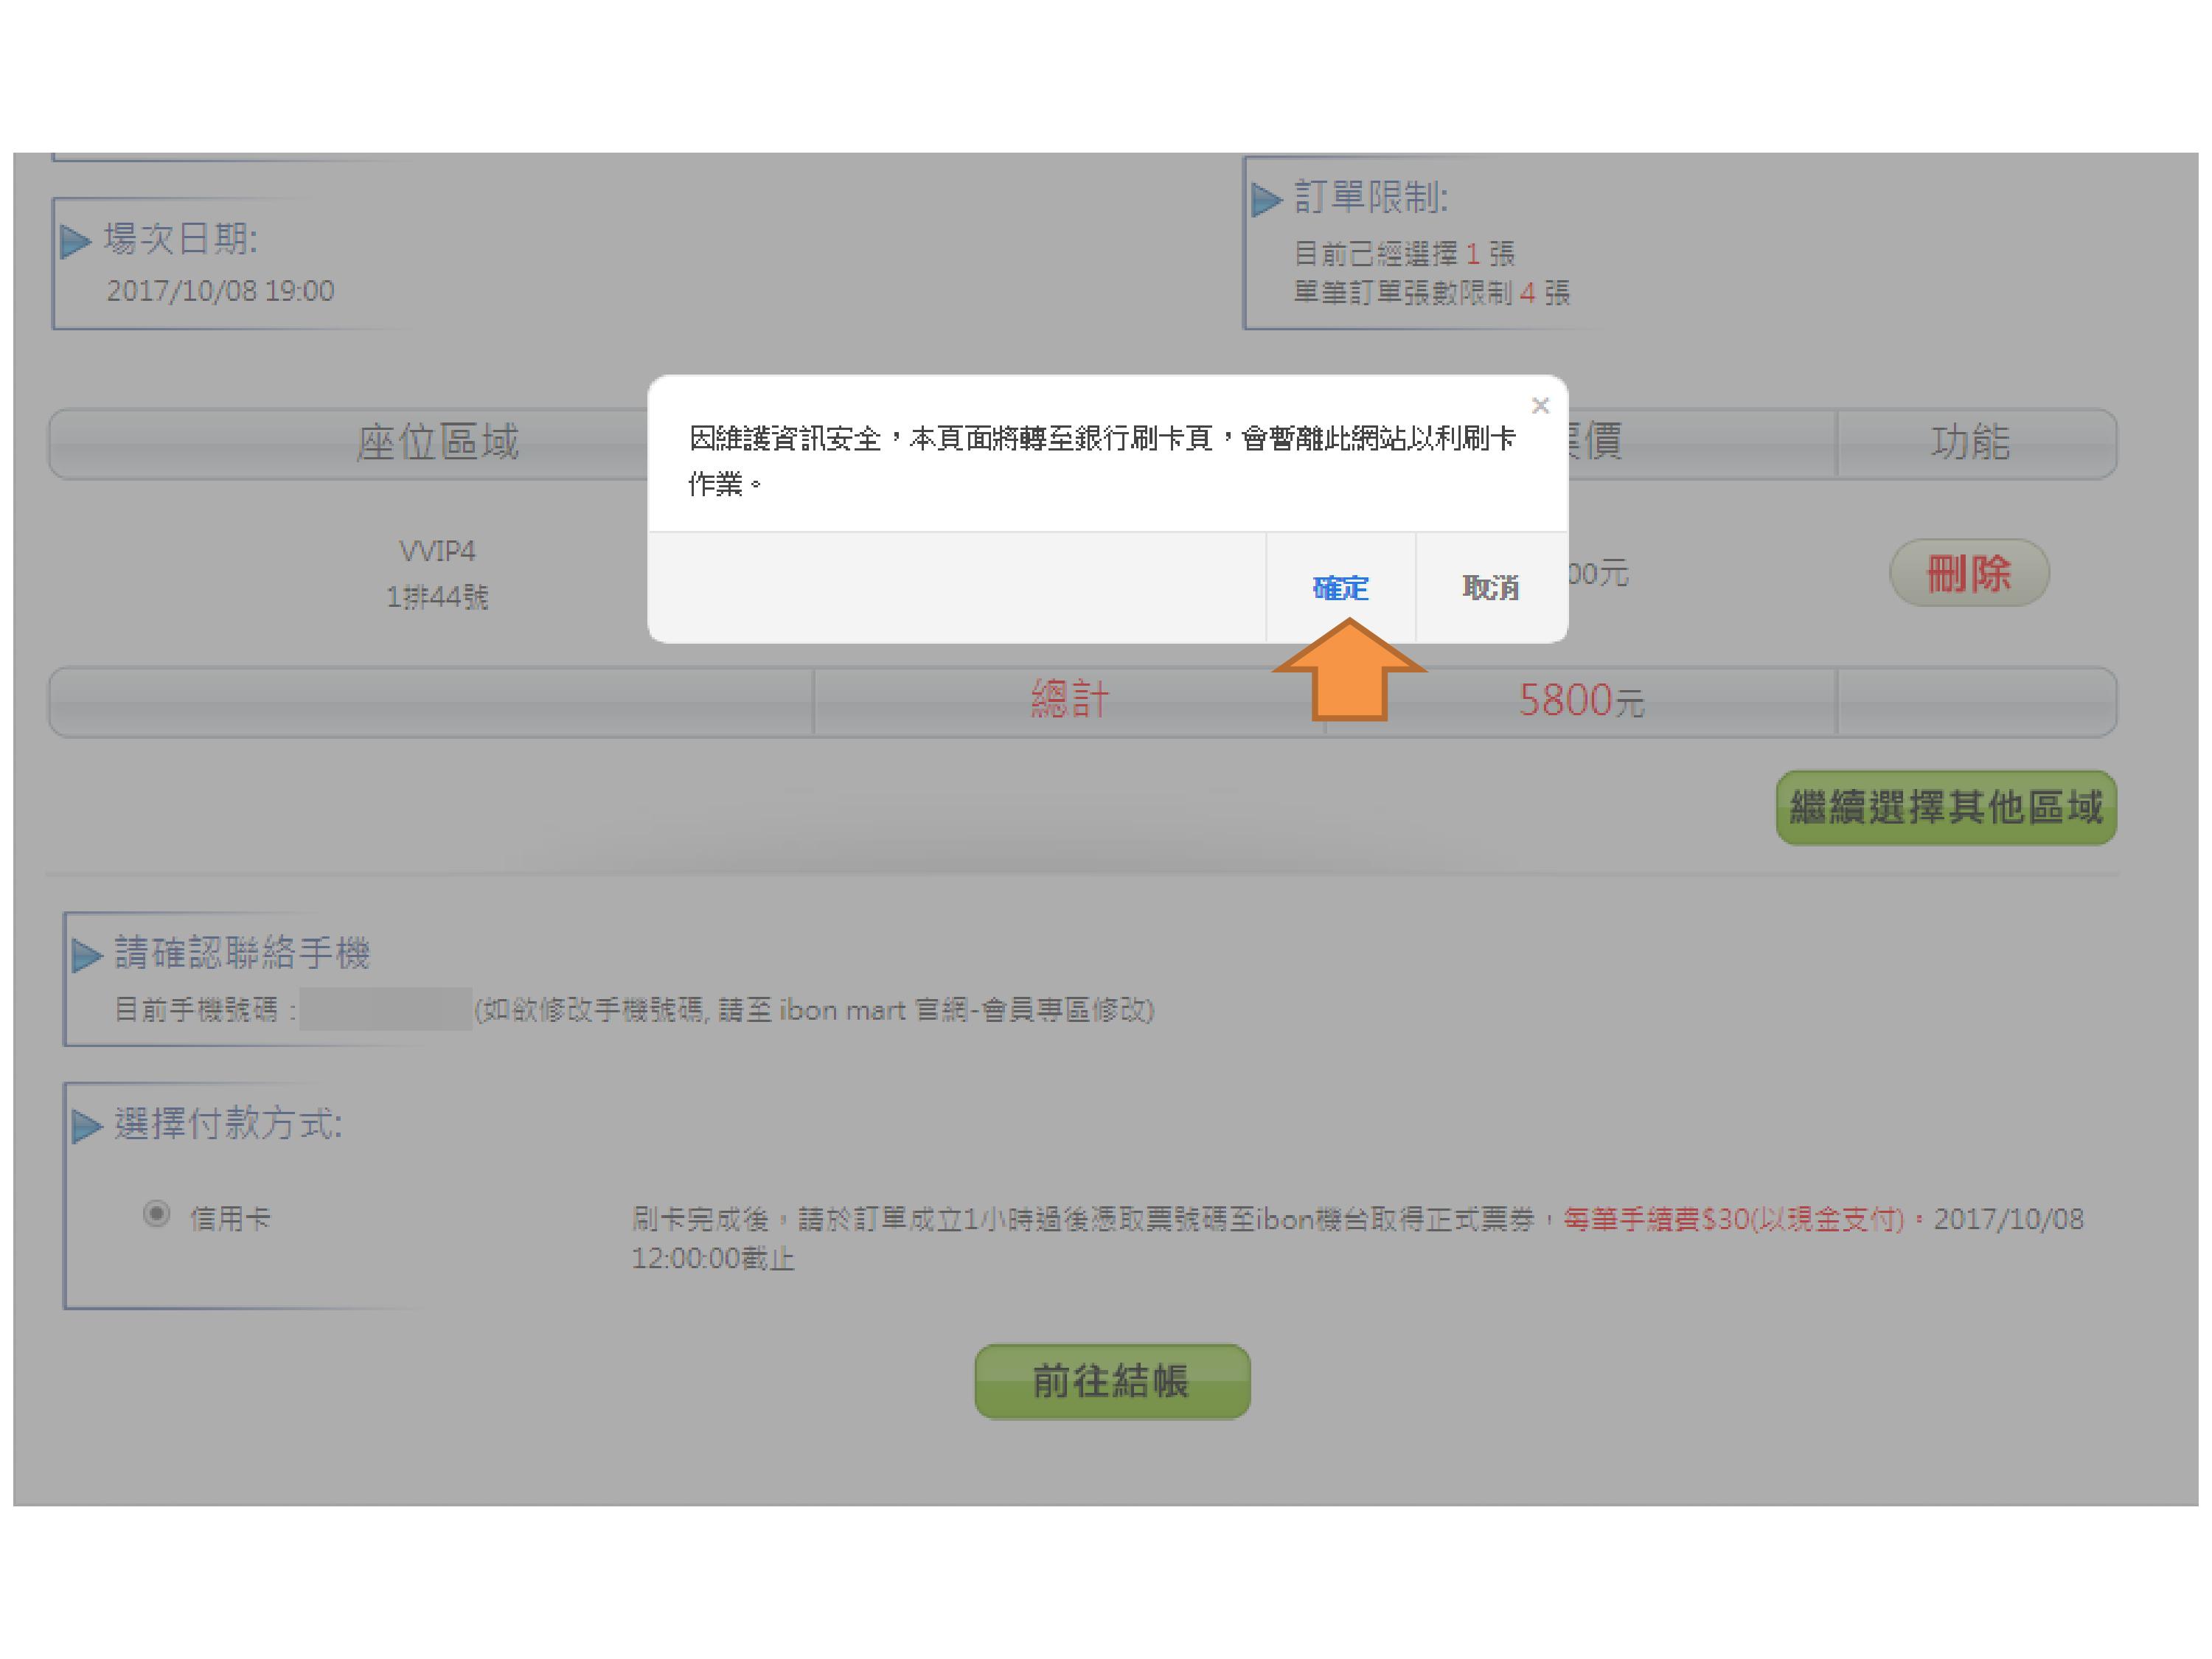Click the date 2017/10/08 19:00
Viewport: 2212px width, 1659px height.
tap(220, 291)
